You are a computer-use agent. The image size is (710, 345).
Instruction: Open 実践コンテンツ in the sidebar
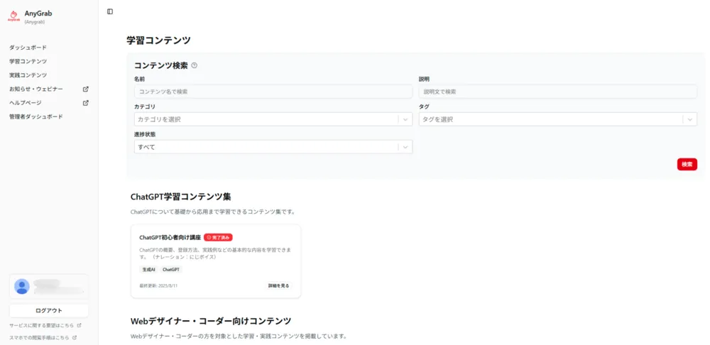[x=28, y=75]
